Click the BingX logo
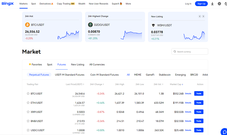The height and width of the screenshot is (135, 227). point(7,4)
